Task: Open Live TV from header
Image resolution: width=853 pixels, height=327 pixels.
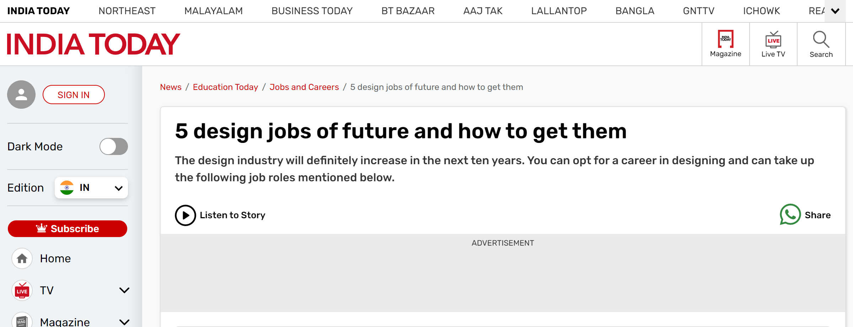Action: coord(773,40)
